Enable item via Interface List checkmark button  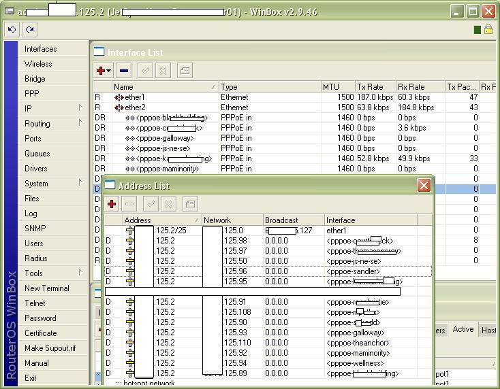pos(144,70)
